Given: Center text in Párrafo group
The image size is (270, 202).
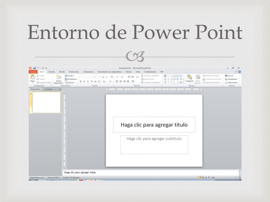Looking at the screenshot, I should (x=121, y=82).
